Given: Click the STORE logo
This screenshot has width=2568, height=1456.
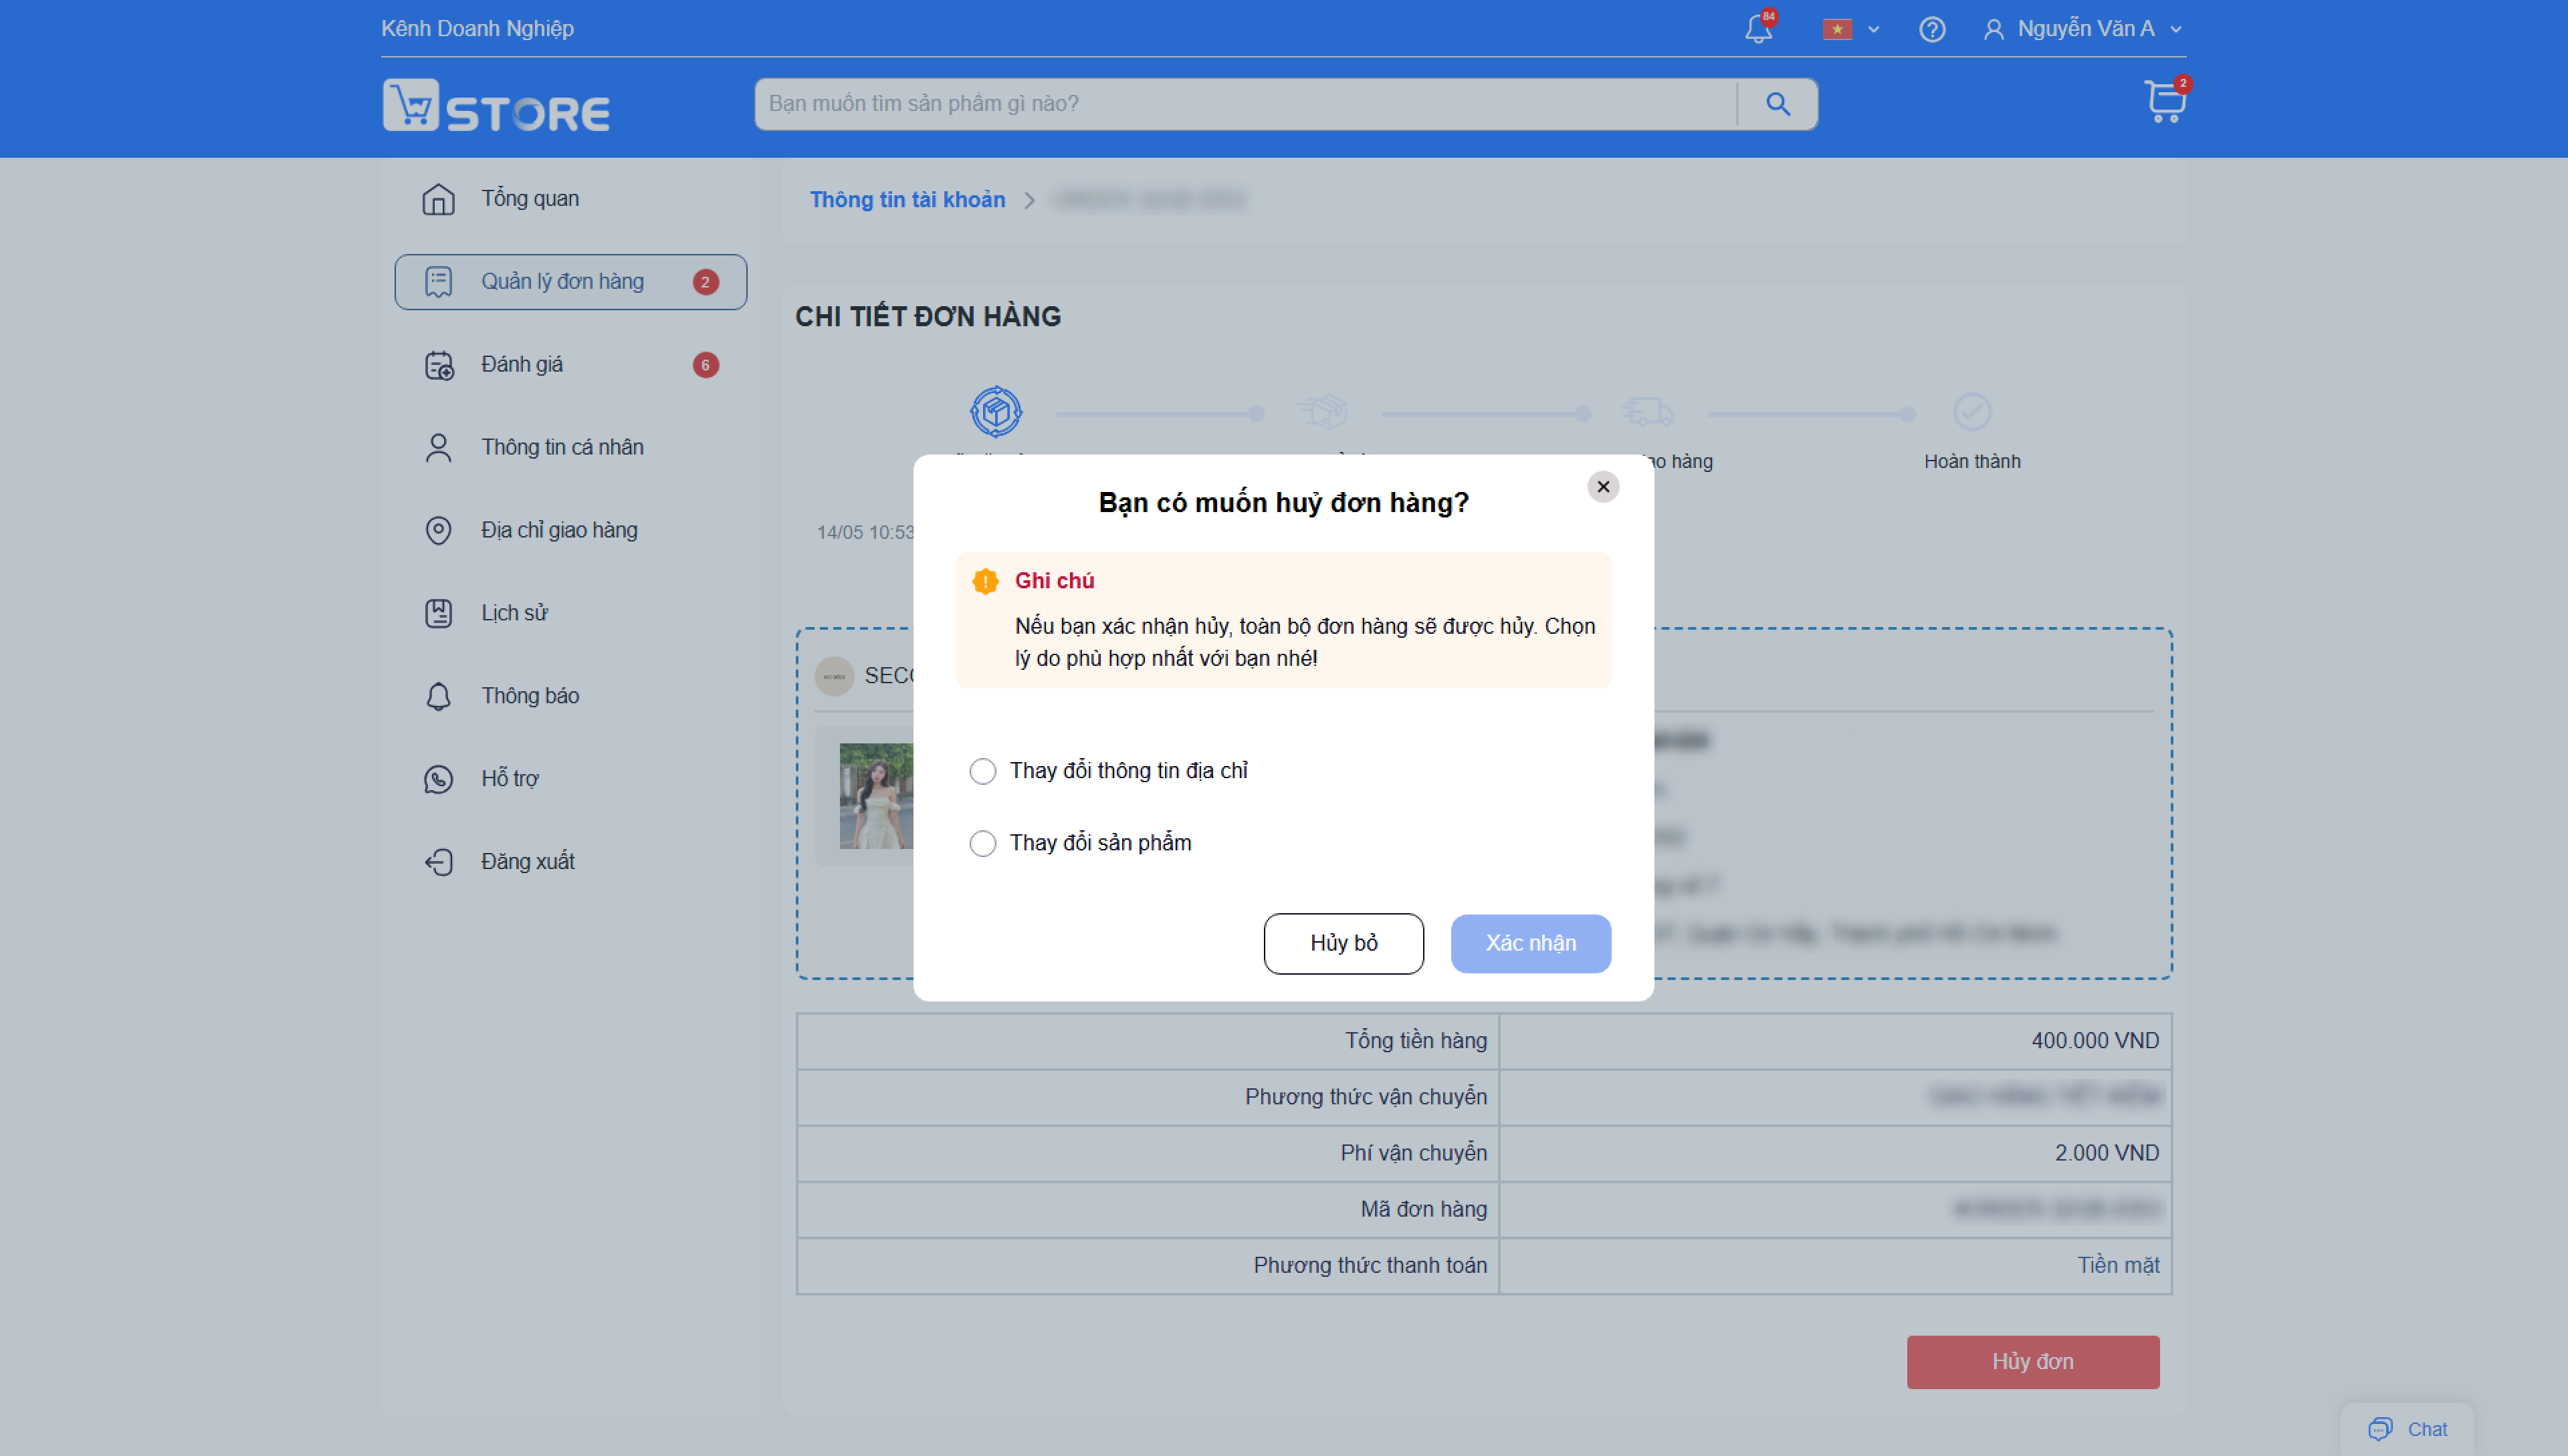Looking at the screenshot, I should point(496,105).
